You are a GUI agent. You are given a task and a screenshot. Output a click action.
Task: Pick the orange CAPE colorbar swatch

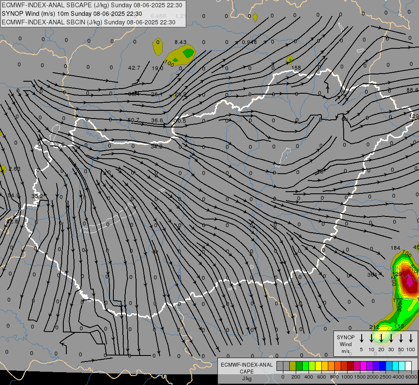click(x=331, y=366)
